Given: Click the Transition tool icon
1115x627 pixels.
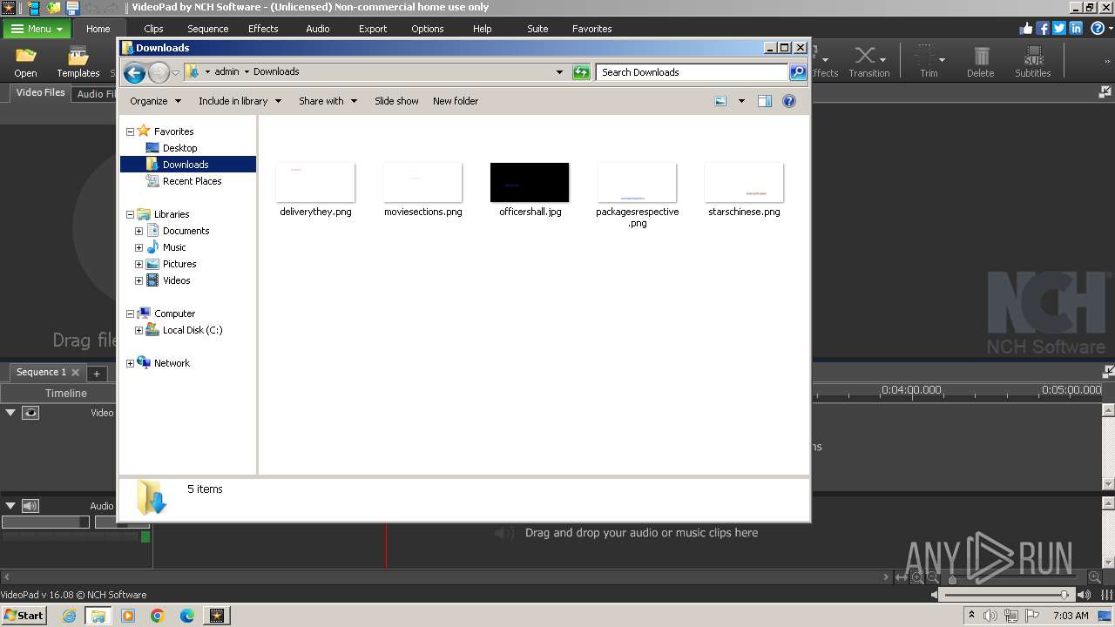Looking at the screenshot, I should [x=865, y=57].
